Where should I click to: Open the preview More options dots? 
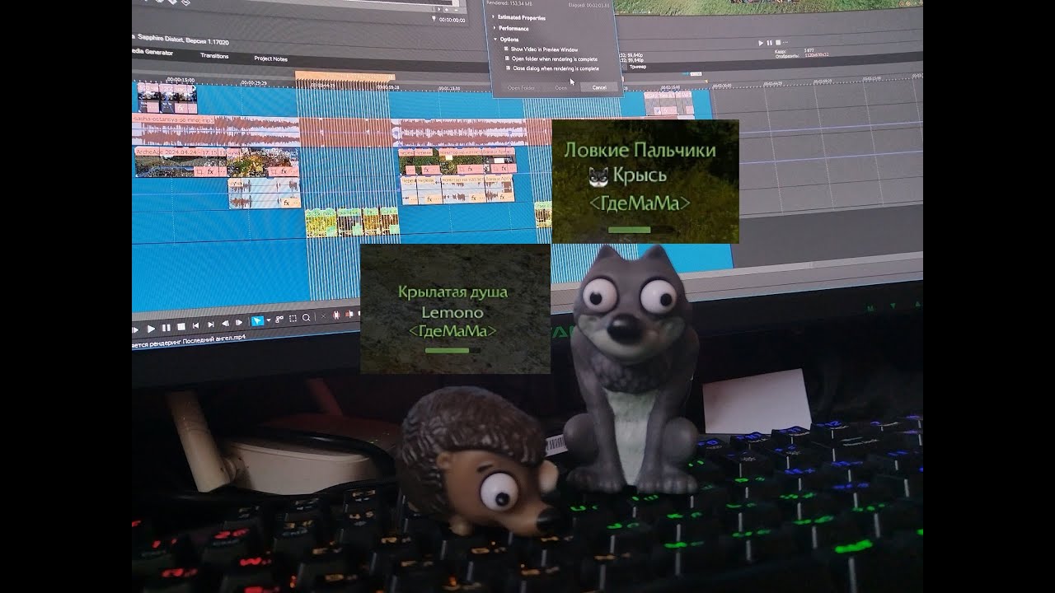pos(785,43)
